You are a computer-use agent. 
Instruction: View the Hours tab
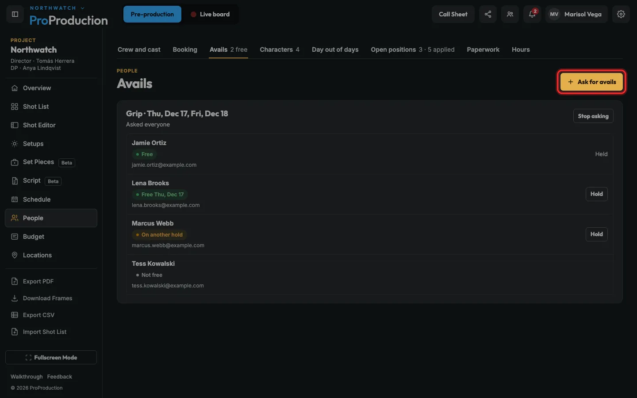521,50
